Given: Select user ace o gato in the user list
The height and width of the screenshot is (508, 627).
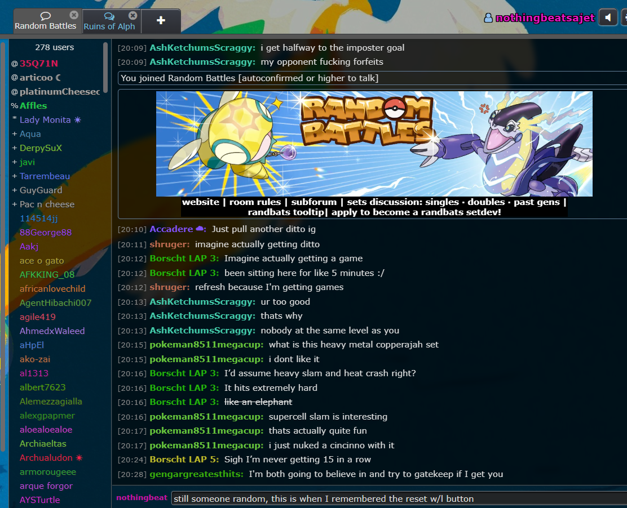Looking at the screenshot, I should 42,260.
